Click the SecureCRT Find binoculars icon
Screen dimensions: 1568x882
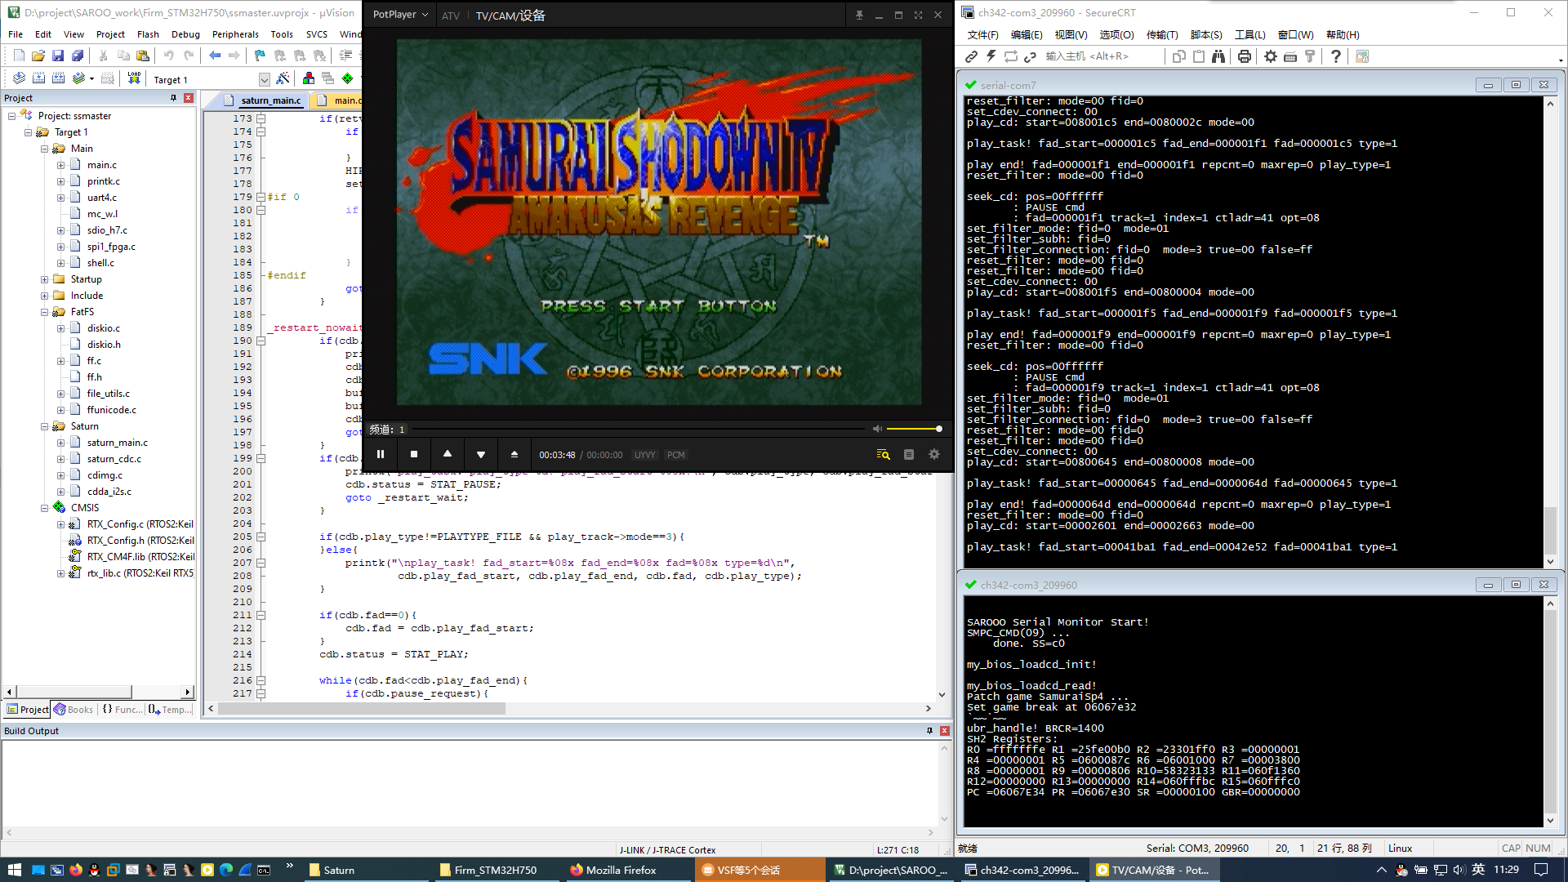click(1218, 56)
